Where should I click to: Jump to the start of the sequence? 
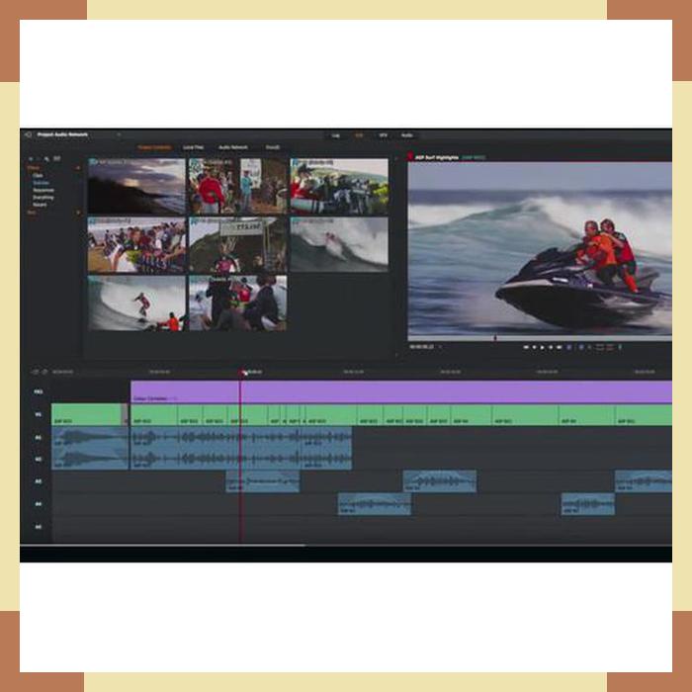[x=526, y=348]
